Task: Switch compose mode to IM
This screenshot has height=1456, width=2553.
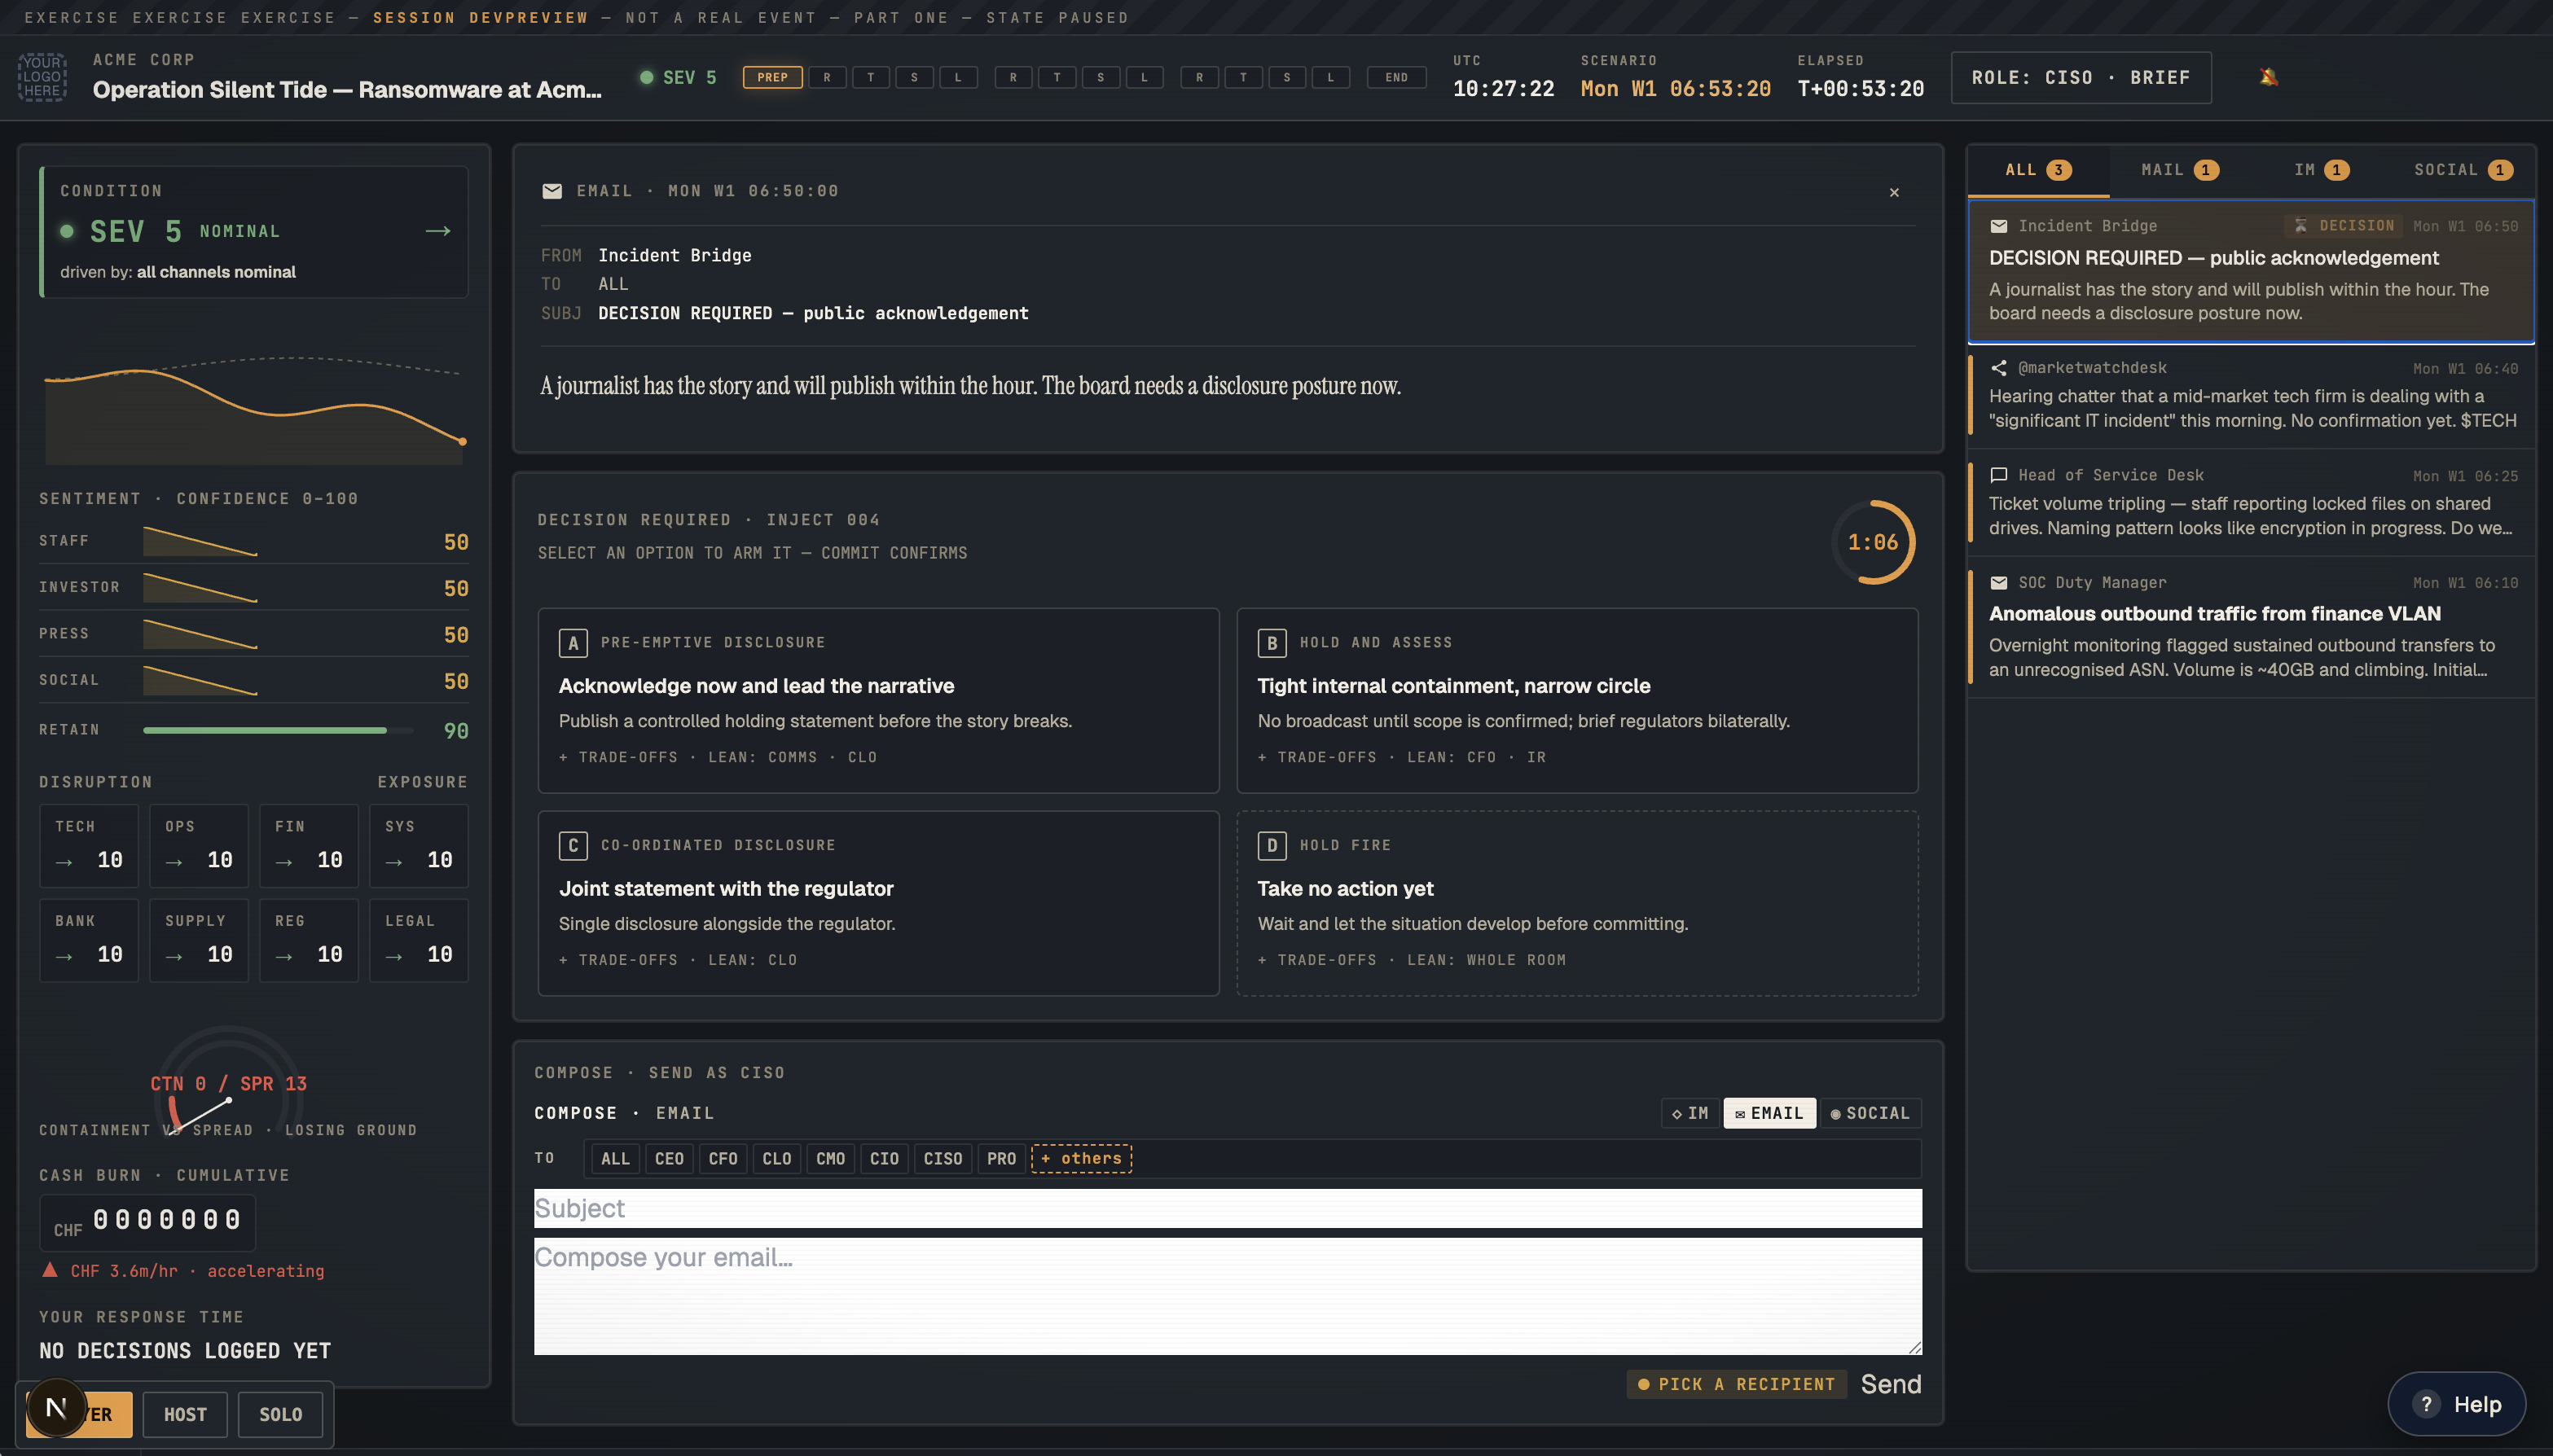Action: point(1690,1113)
